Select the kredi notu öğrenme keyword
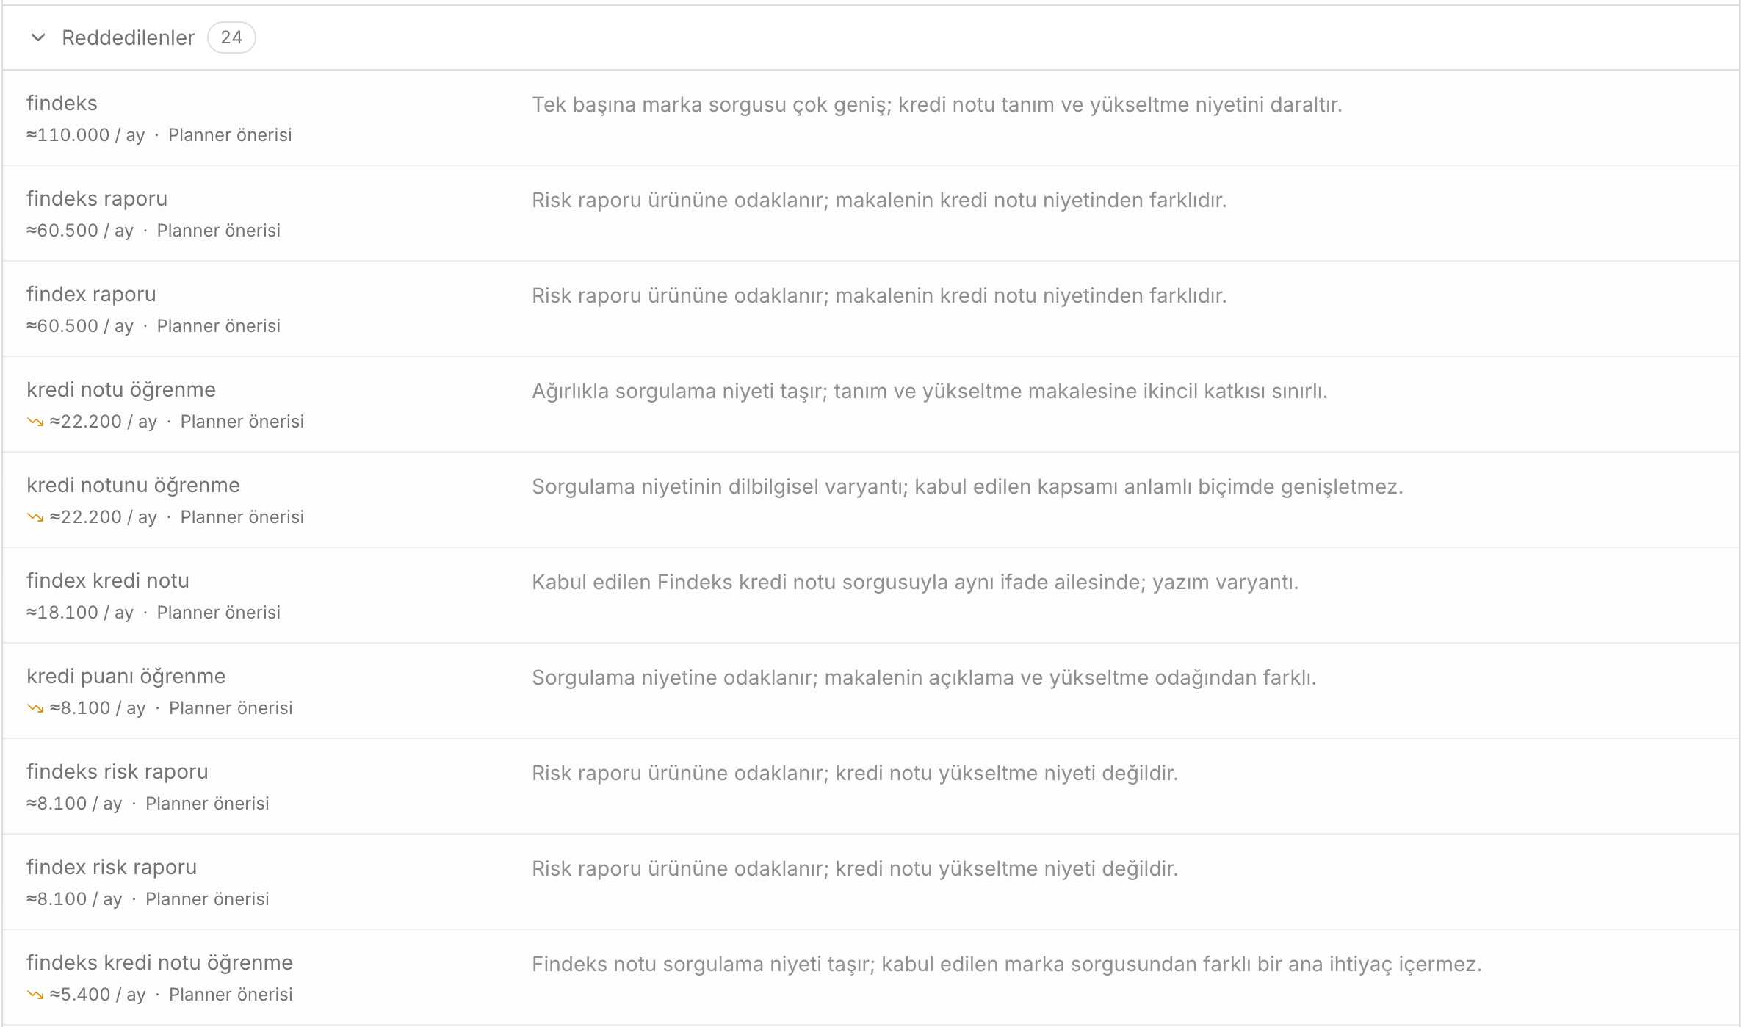Viewport: 1745px width, 1027px height. 121,389
